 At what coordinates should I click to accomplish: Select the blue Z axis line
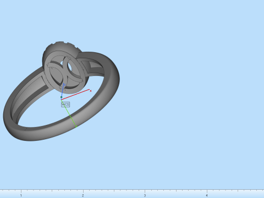coord(62,91)
